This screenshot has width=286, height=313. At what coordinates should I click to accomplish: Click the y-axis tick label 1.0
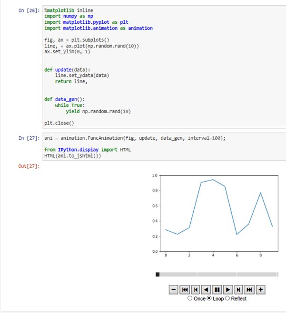(155, 175)
